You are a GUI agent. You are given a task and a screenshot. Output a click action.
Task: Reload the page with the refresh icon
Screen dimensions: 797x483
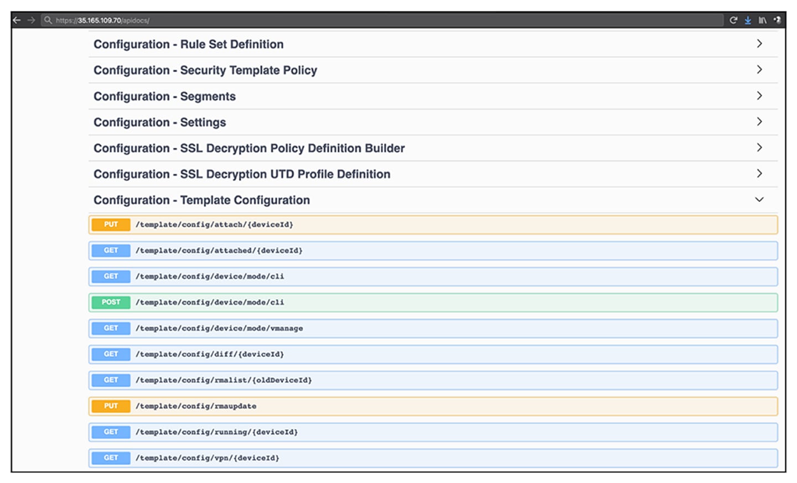(733, 20)
